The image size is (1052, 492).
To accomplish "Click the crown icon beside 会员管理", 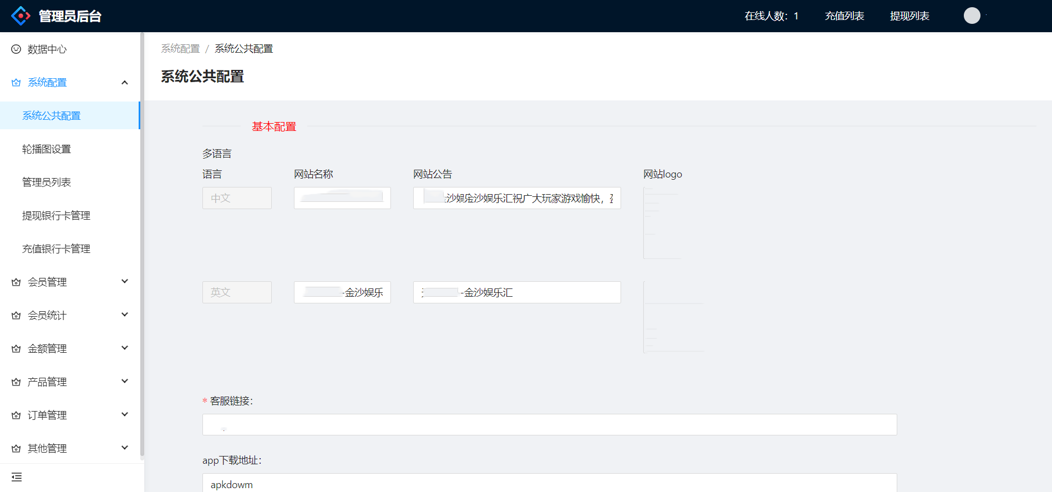I will coord(16,282).
